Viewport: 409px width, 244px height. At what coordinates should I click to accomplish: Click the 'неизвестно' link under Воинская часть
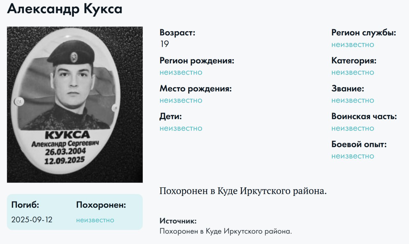coord(352,128)
